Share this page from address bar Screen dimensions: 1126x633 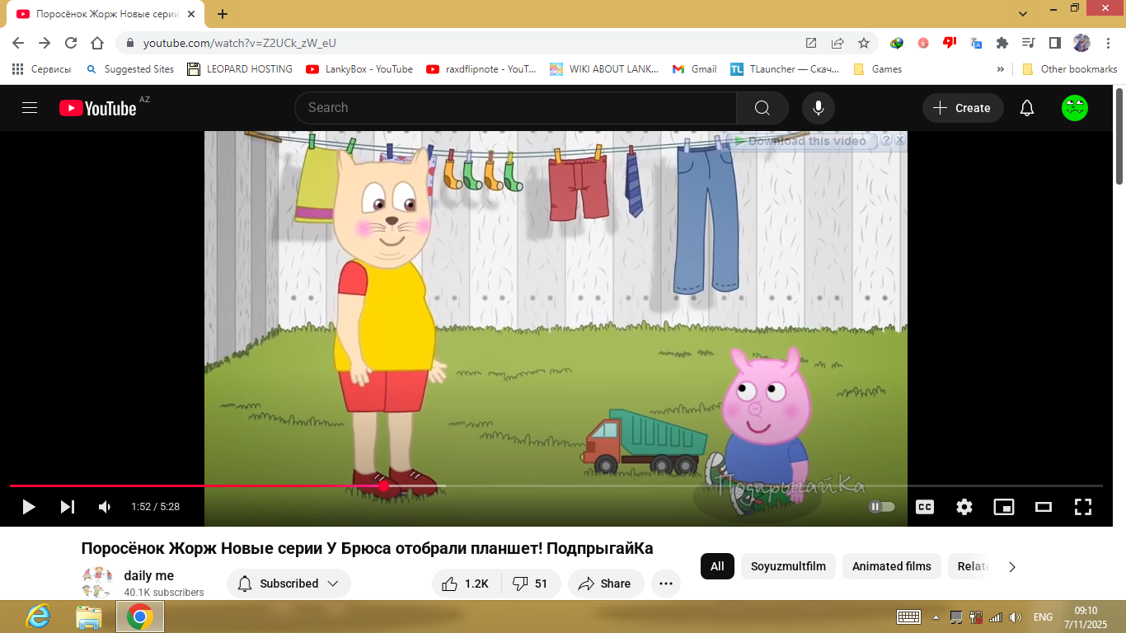(837, 43)
